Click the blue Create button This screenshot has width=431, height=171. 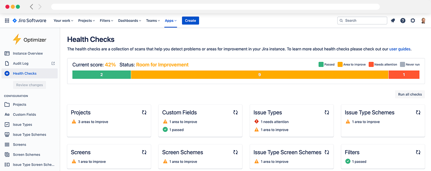(190, 21)
